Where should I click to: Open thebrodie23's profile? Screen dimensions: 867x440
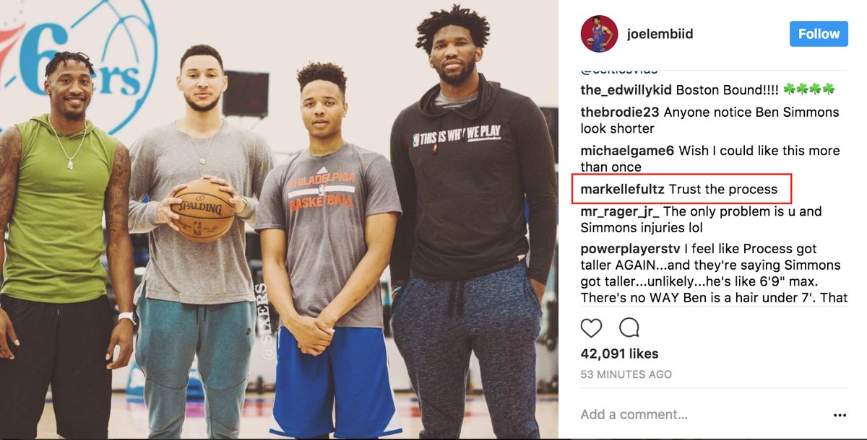click(x=621, y=113)
